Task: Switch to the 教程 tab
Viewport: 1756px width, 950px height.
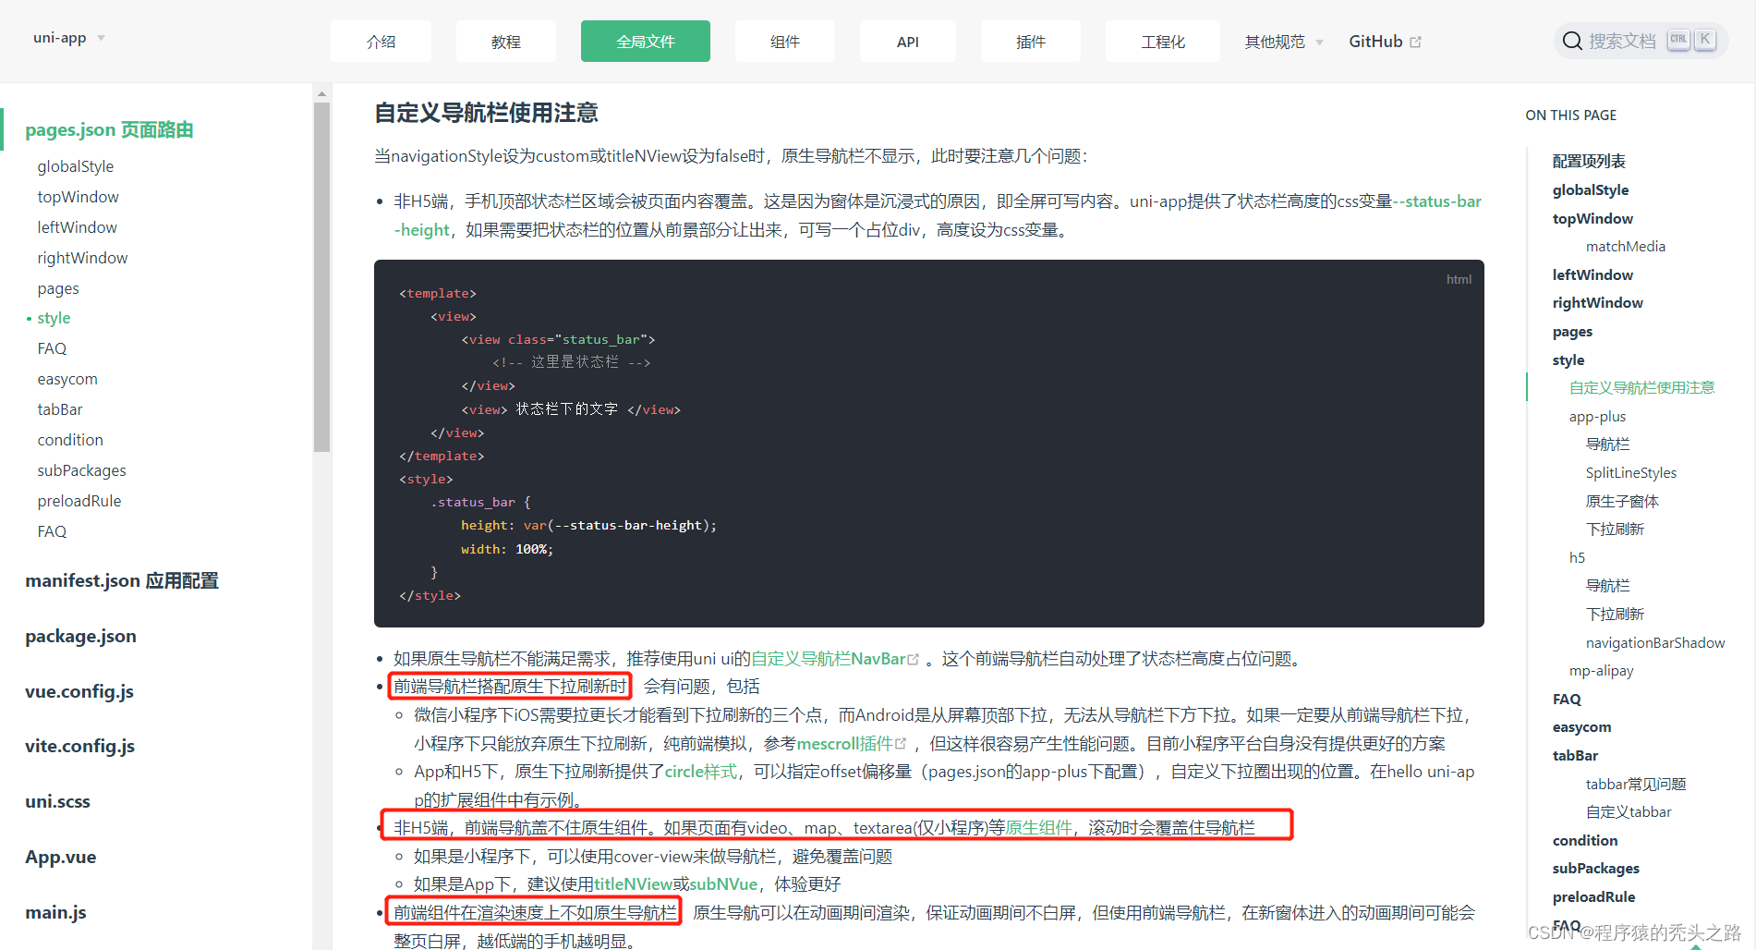Action: tap(505, 41)
